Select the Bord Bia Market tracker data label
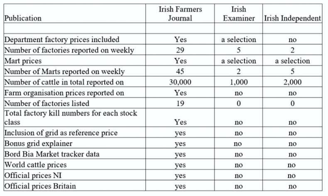The height and width of the screenshot is (196, 328). click(52, 154)
